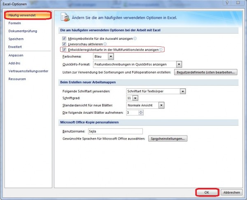The height and width of the screenshot is (200, 247).
Task: Toggle Entwicklerregisterkarte in der Multifunktionsleiste checkbox
Action: [x=64, y=50]
